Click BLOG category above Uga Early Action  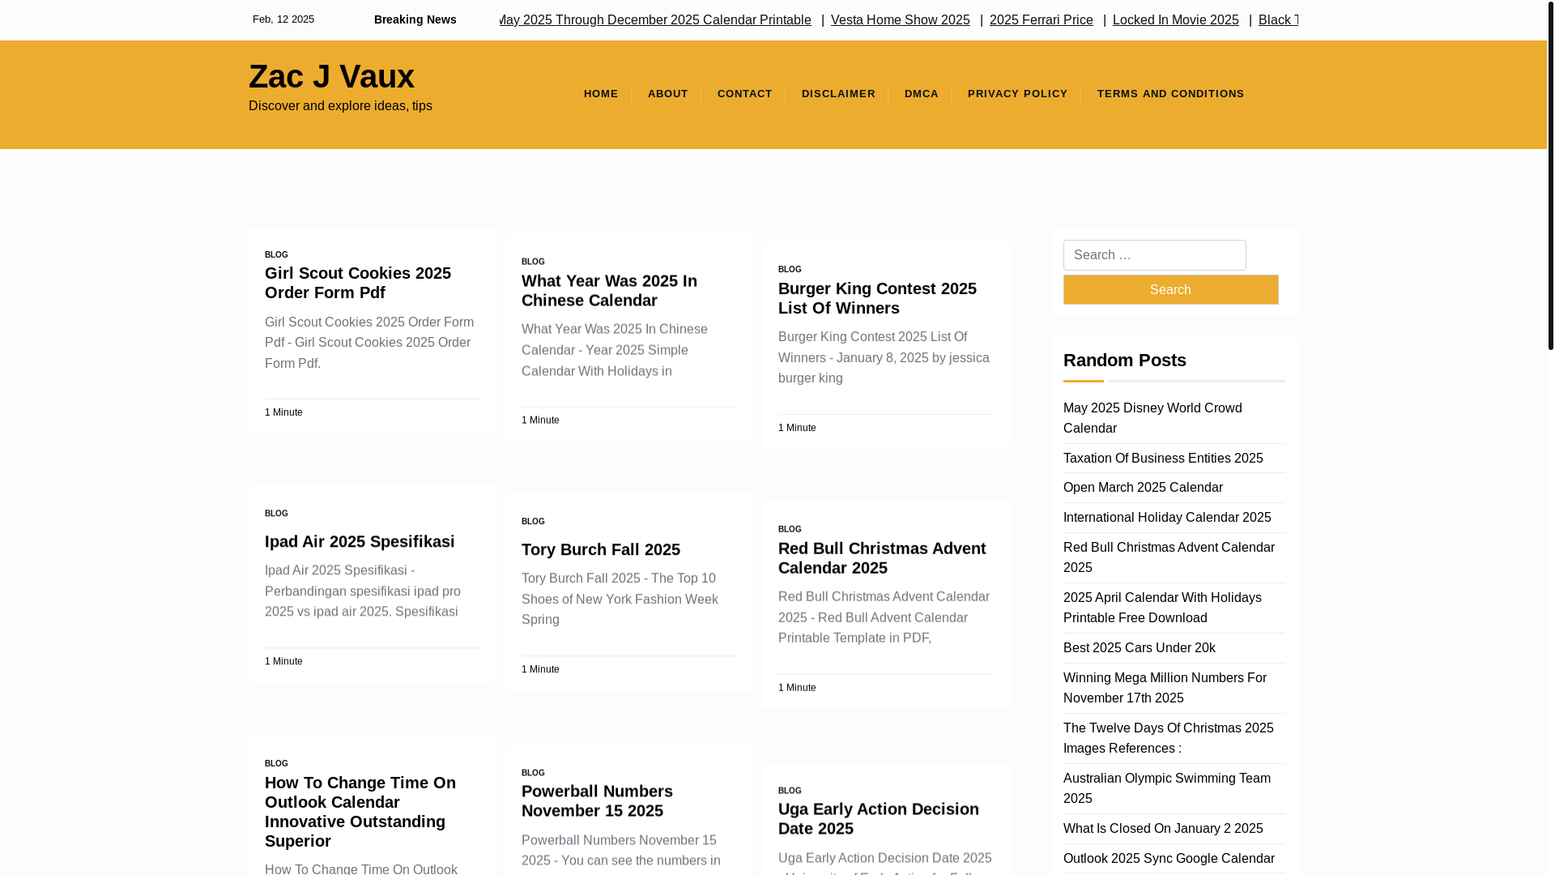pos(790,791)
